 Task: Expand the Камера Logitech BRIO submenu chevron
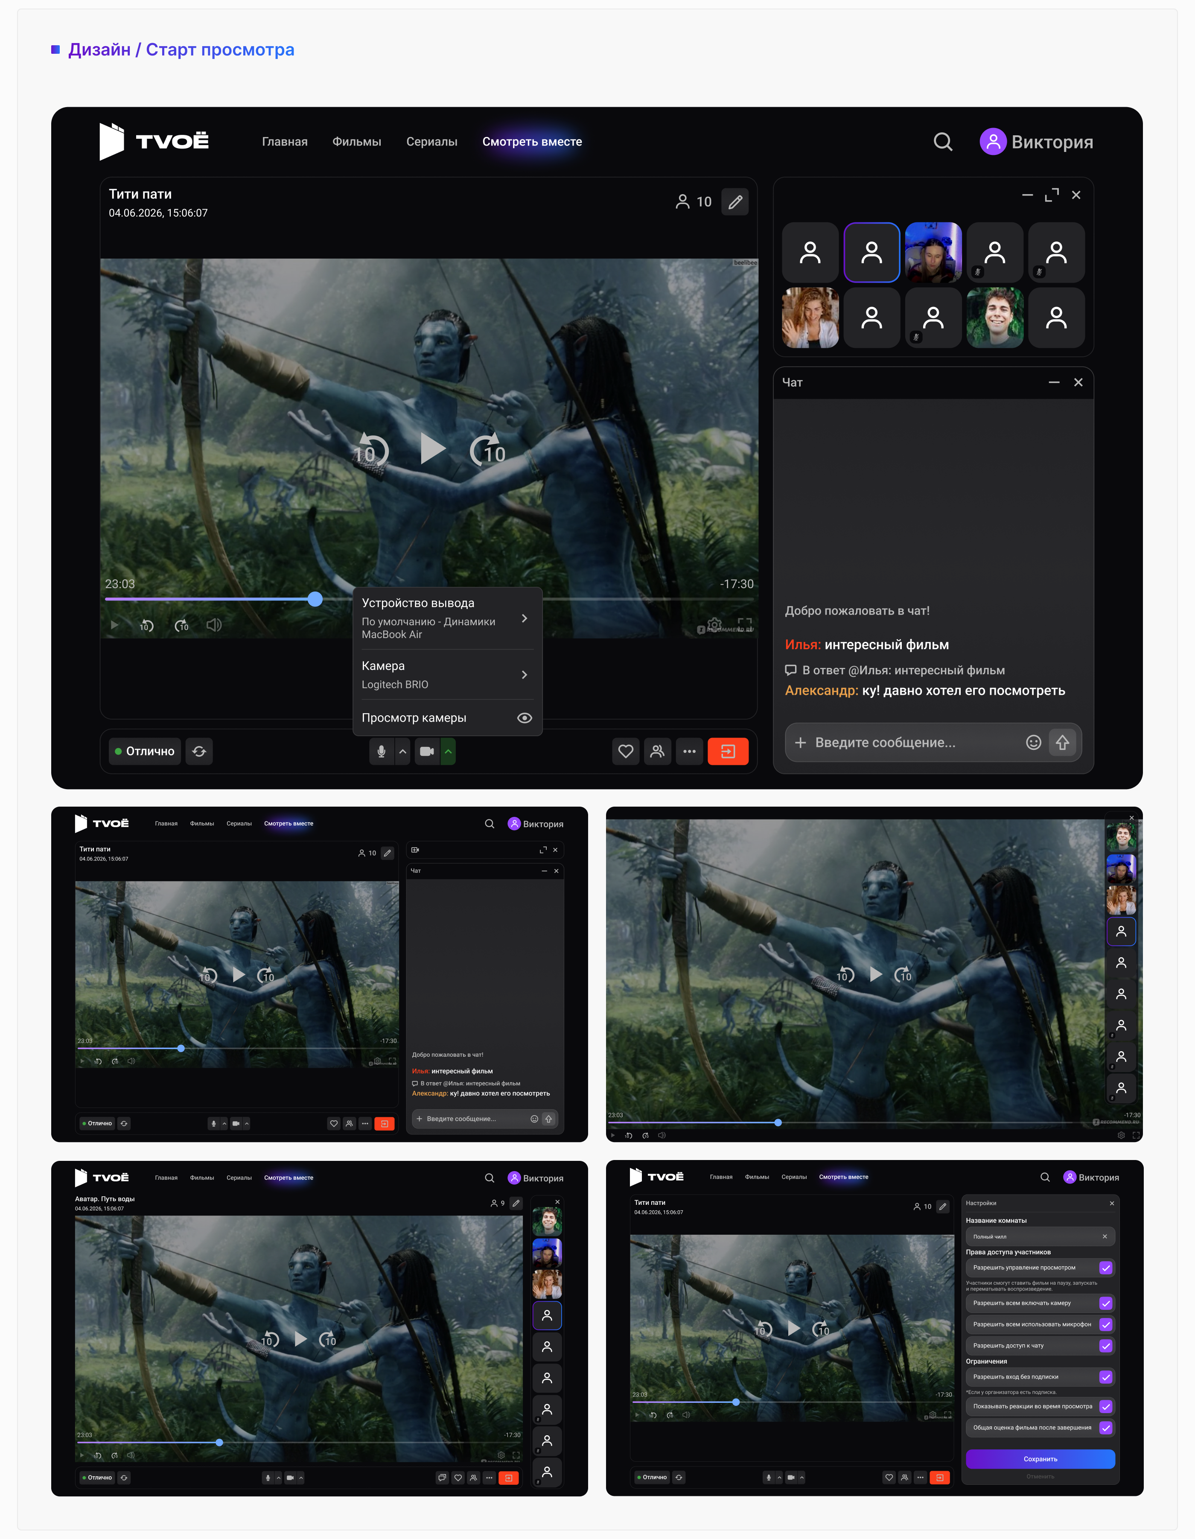pos(524,674)
